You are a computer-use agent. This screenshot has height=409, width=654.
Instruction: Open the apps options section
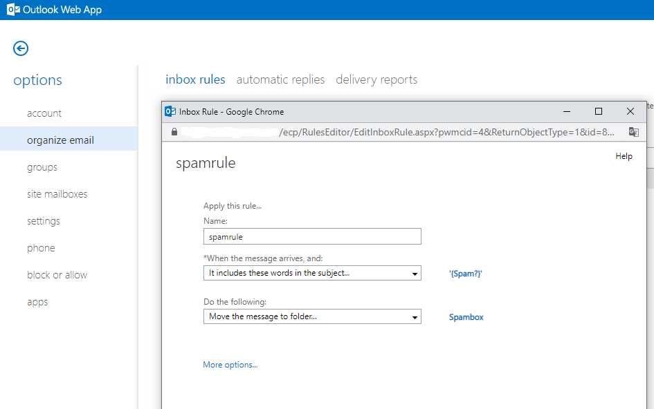coord(37,302)
